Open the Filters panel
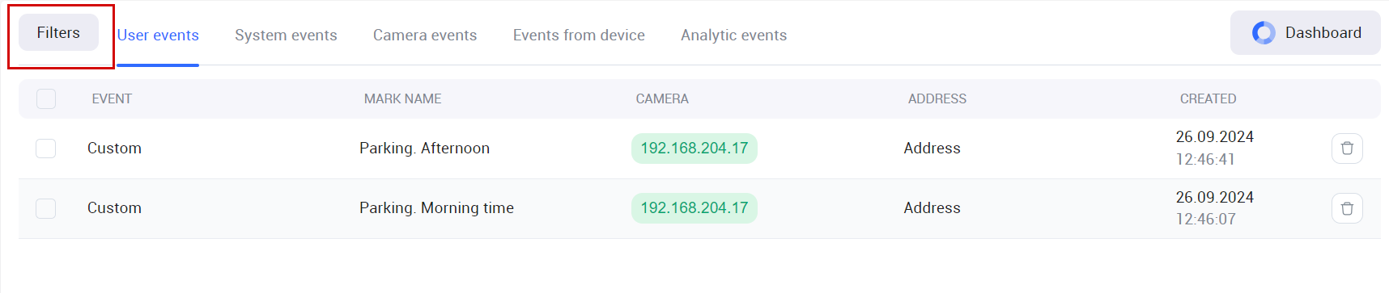The height and width of the screenshot is (293, 1389). [58, 33]
